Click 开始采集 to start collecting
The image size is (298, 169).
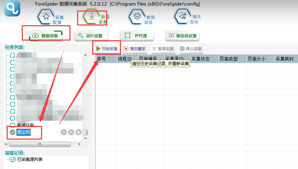tap(107, 49)
